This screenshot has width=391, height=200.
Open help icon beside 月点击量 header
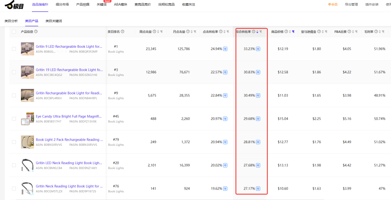tap(188, 31)
